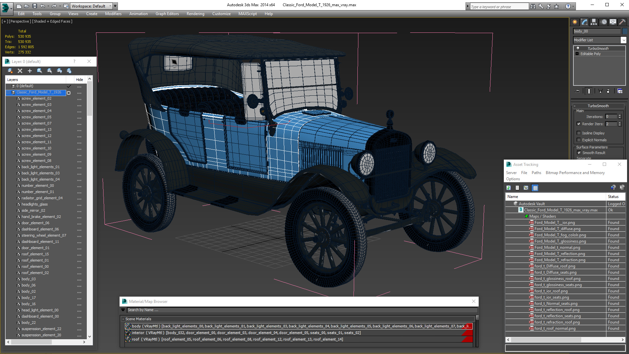Collapse the Scene Materials group

pos(123,319)
